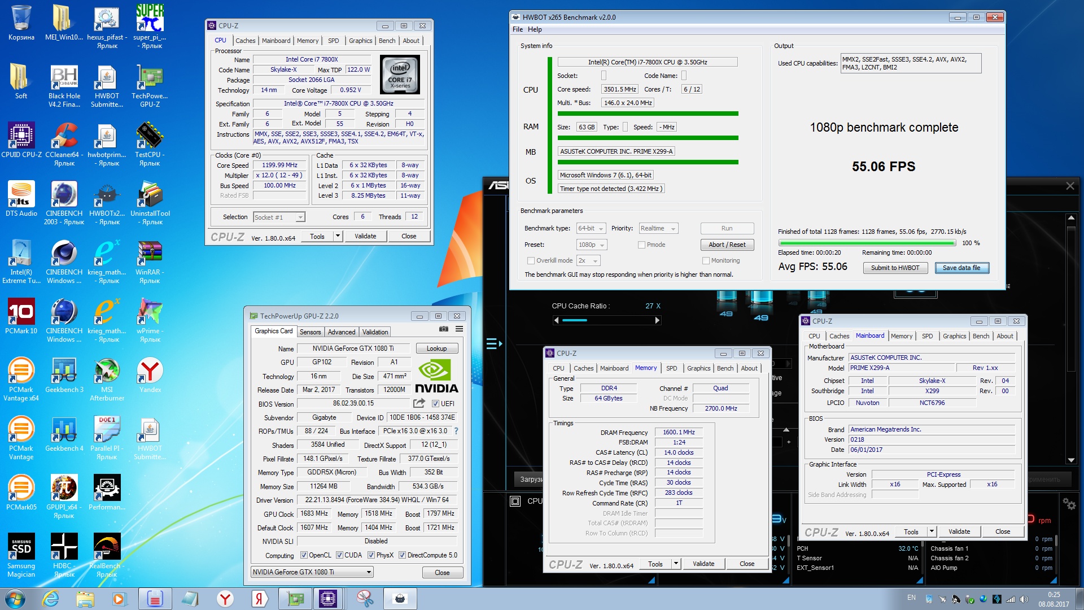Click left arrow of CPU Cache Ratio slider
Image resolution: width=1084 pixels, height=610 pixels.
[557, 320]
